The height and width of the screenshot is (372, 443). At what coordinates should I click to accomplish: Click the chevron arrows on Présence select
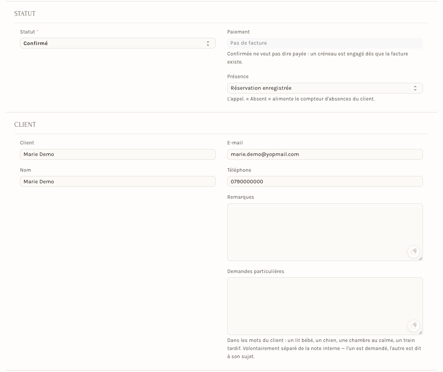pyautogui.click(x=415, y=88)
